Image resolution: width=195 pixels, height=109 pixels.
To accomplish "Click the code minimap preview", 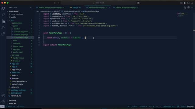I will [183, 14].
